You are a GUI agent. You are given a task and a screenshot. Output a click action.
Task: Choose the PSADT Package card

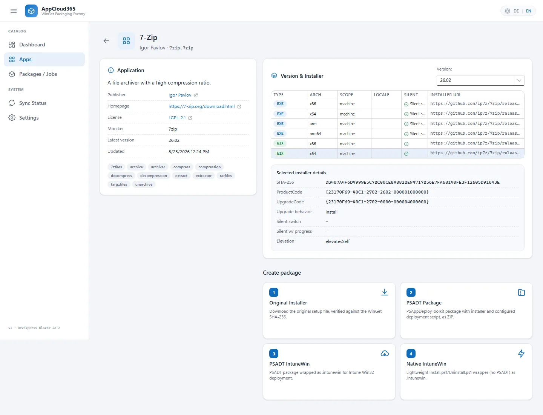tap(466, 310)
